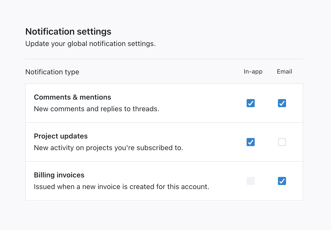The width and height of the screenshot is (331, 230).
Task: Click 'New activity on projects' description text
Action: (x=108, y=148)
